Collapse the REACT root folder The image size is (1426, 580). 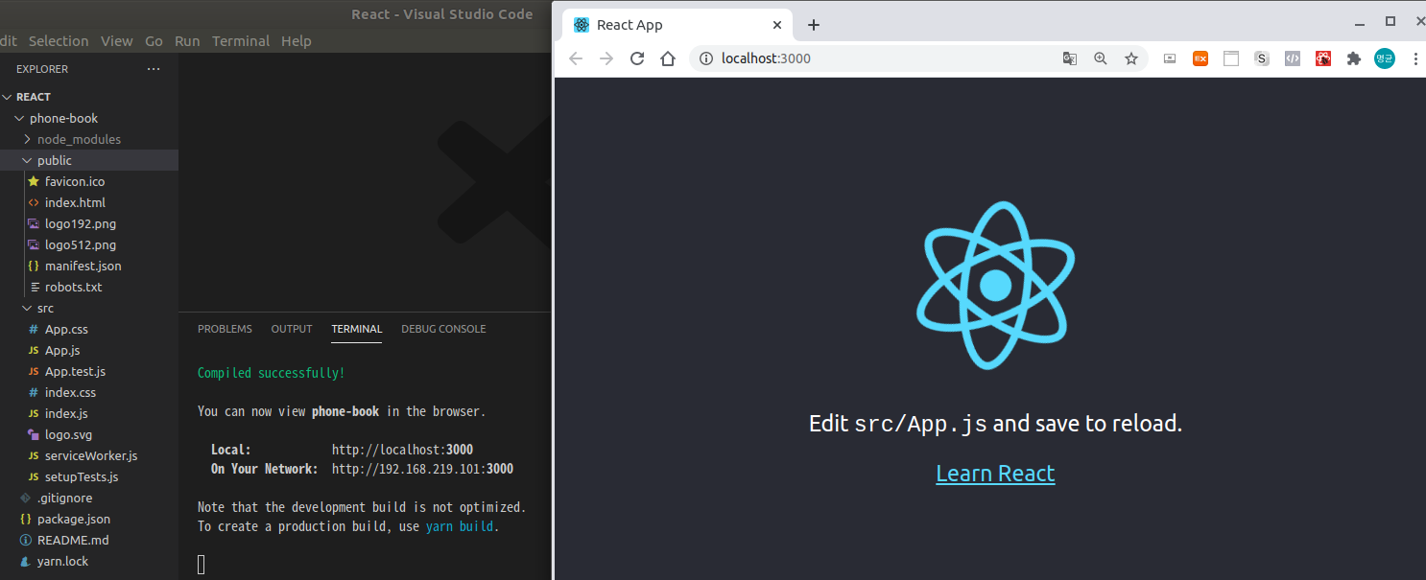point(8,97)
